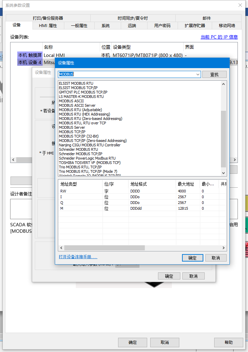Select TOSHIBA TOSVERT VF (MODBUS TCP) entry
The image size is (248, 352).
tap(90, 163)
